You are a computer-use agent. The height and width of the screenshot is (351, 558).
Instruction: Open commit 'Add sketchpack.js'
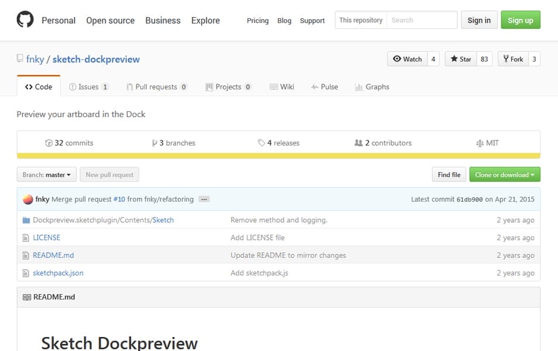tap(260, 273)
